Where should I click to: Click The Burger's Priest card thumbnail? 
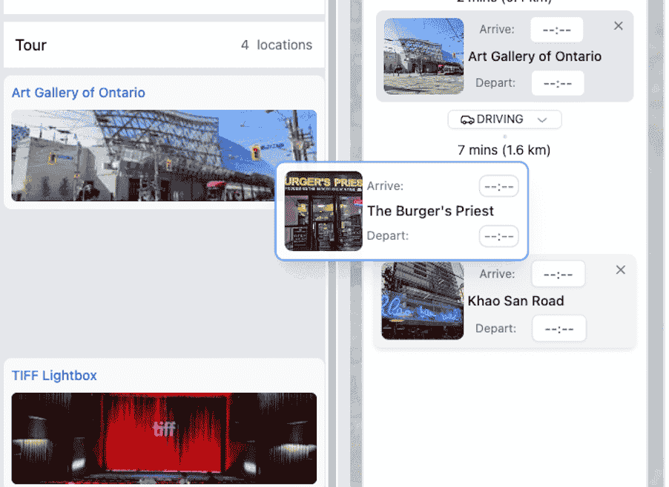point(324,211)
